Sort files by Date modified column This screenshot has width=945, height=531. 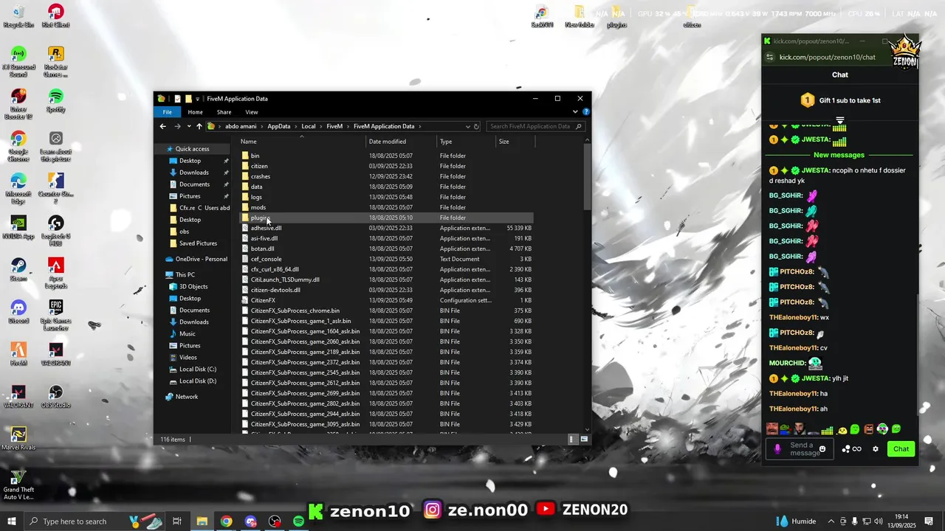pos(402,142)
